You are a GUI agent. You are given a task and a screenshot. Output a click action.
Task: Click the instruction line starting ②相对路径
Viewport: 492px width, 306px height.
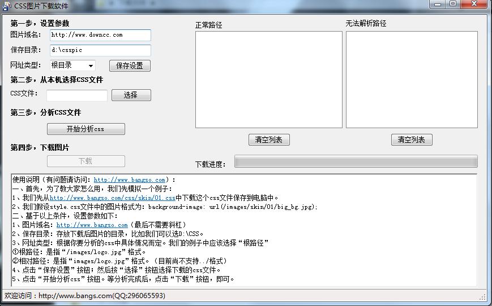119,261
